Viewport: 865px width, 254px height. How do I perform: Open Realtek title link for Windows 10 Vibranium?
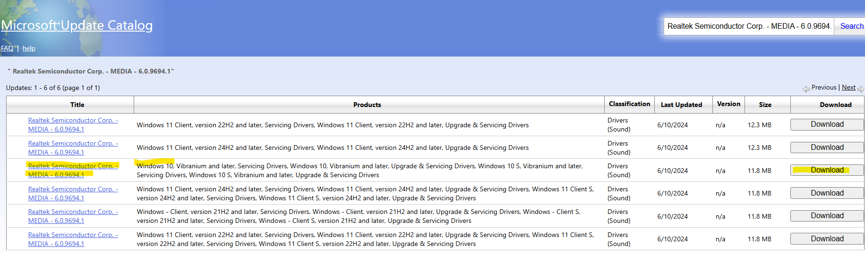[x=73, y=171]
